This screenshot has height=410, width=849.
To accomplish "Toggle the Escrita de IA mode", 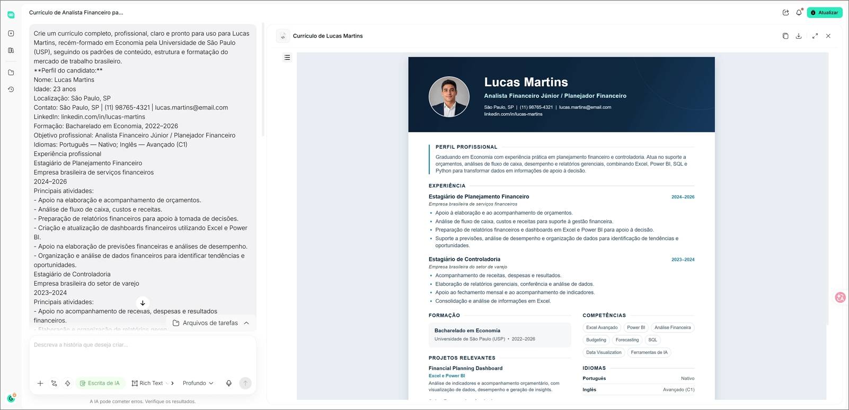I will [100, 383].
